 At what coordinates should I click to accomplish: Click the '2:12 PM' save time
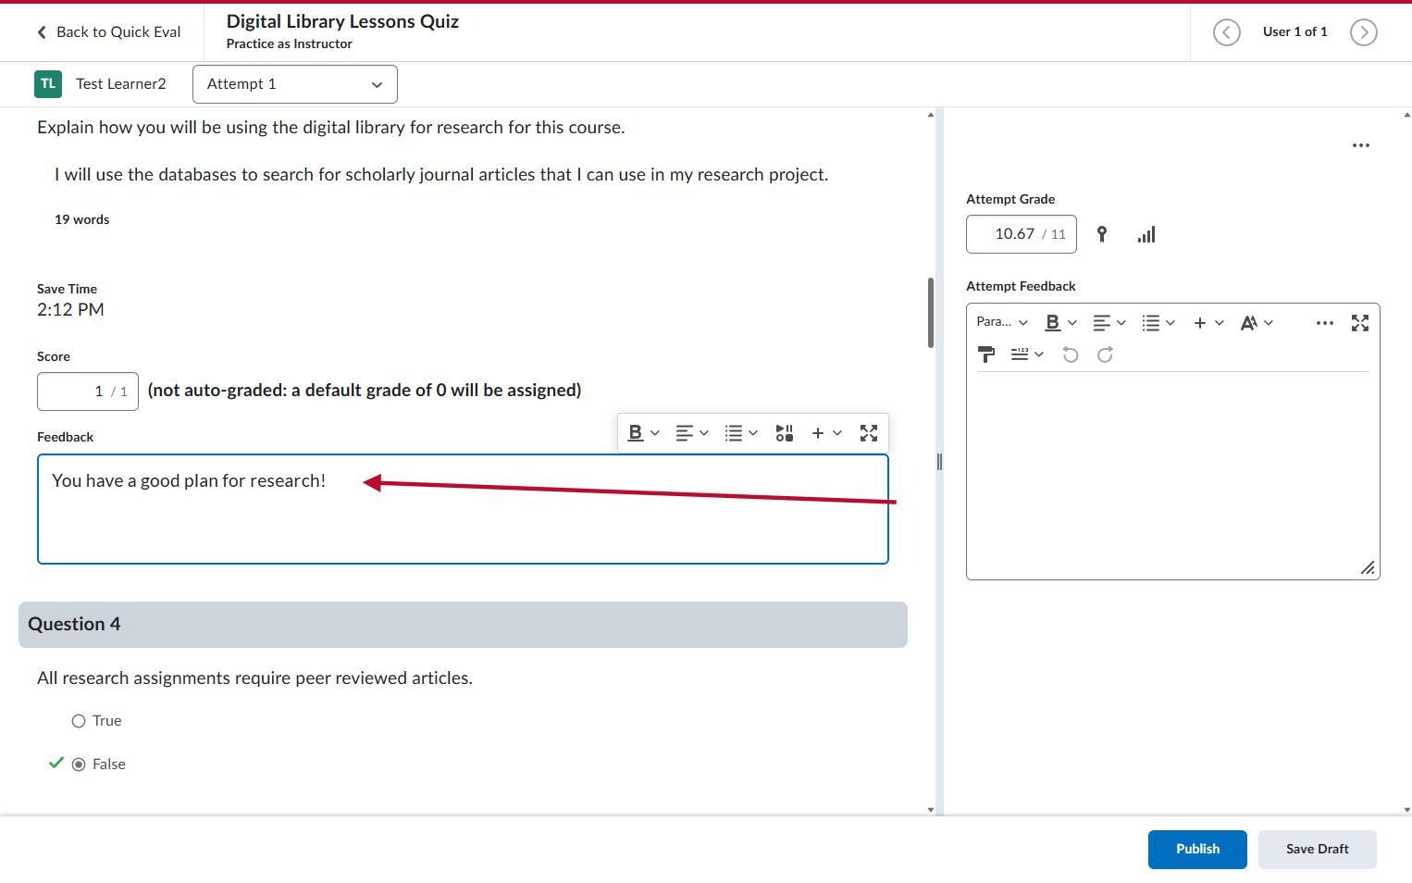(x=70, y=310)
